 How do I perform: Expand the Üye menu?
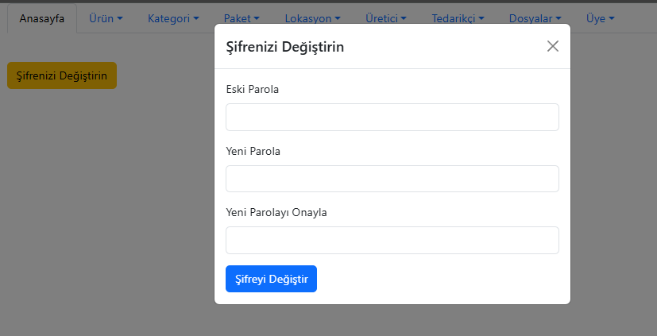(x=600, y=17)
